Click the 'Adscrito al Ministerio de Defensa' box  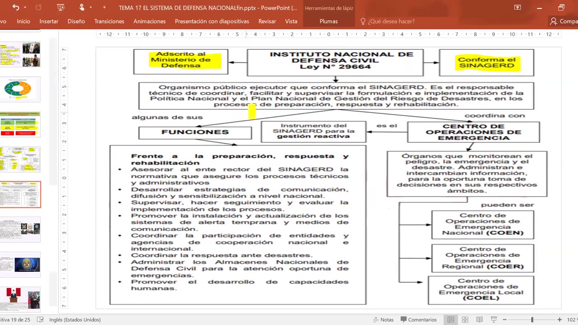tap(181, 62)
